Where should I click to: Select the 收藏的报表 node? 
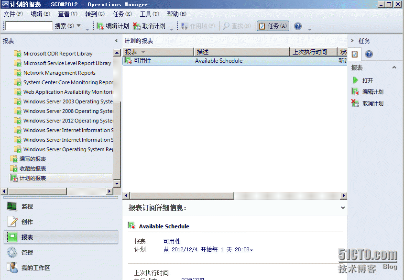[33, 168]
